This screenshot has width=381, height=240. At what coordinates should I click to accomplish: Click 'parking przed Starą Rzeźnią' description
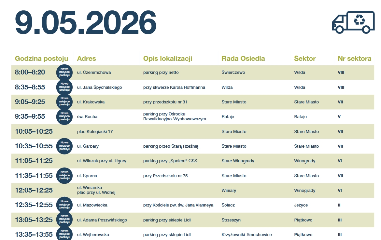[x=171, y=146]
